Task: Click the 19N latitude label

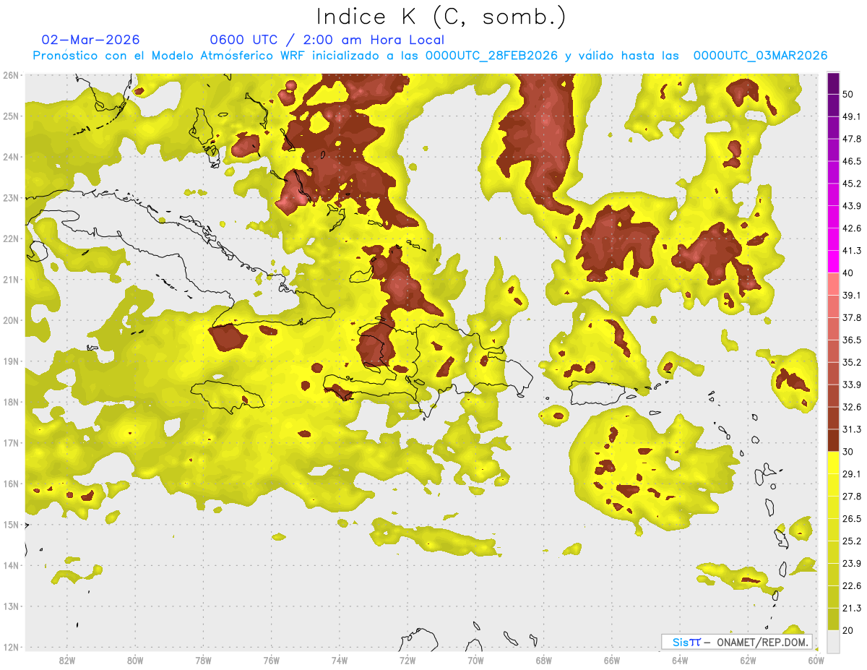Action: tap(11, 361)
